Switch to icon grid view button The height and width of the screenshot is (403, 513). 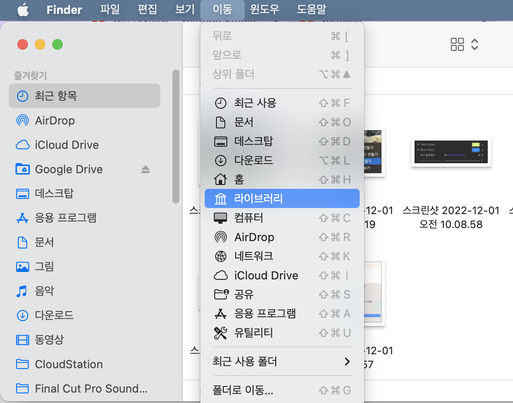click(x=457, y=44)
